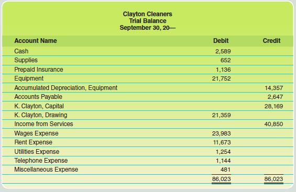Select the debit total 86,023
This screenshot has height=192, width=296.
pos(221,179)
